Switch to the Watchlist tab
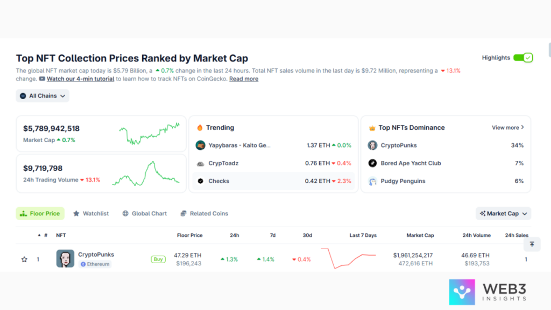551x310 pixels. click(90, 214)
